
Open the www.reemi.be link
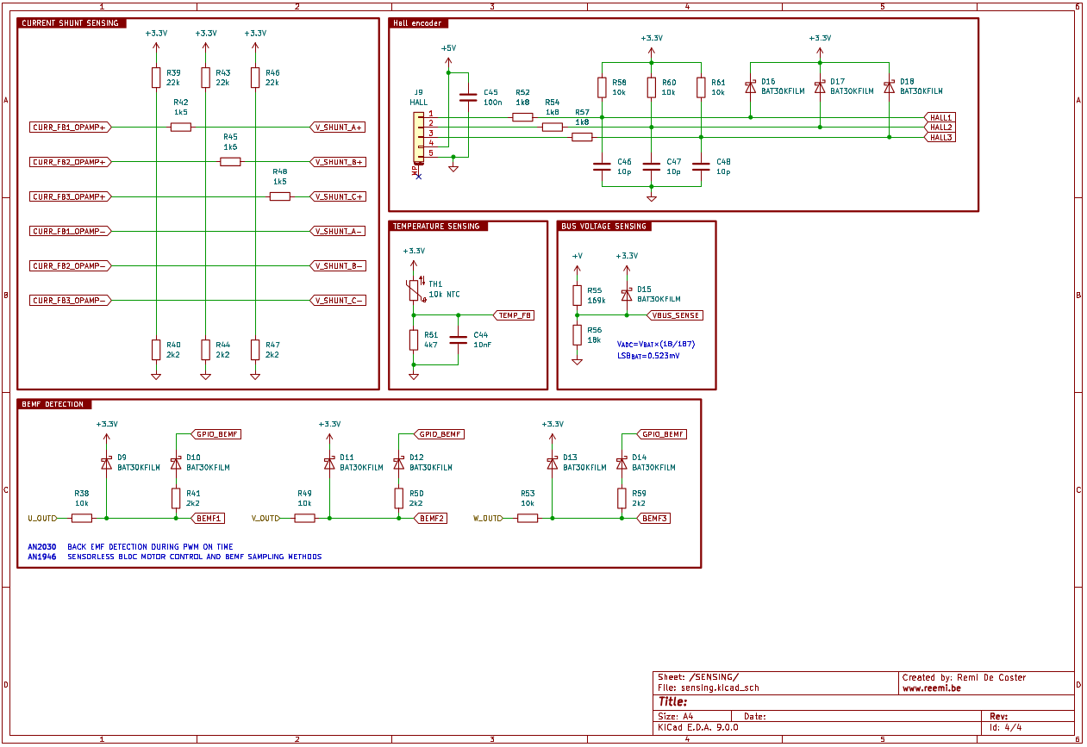(931, 688)
